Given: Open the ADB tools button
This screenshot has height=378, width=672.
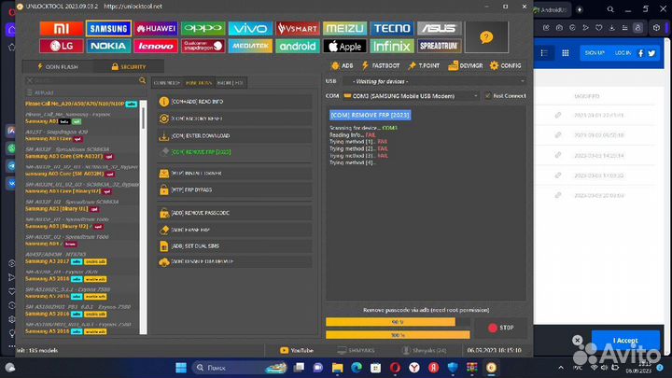Looking at the screenshot, I should click(343, 65).
